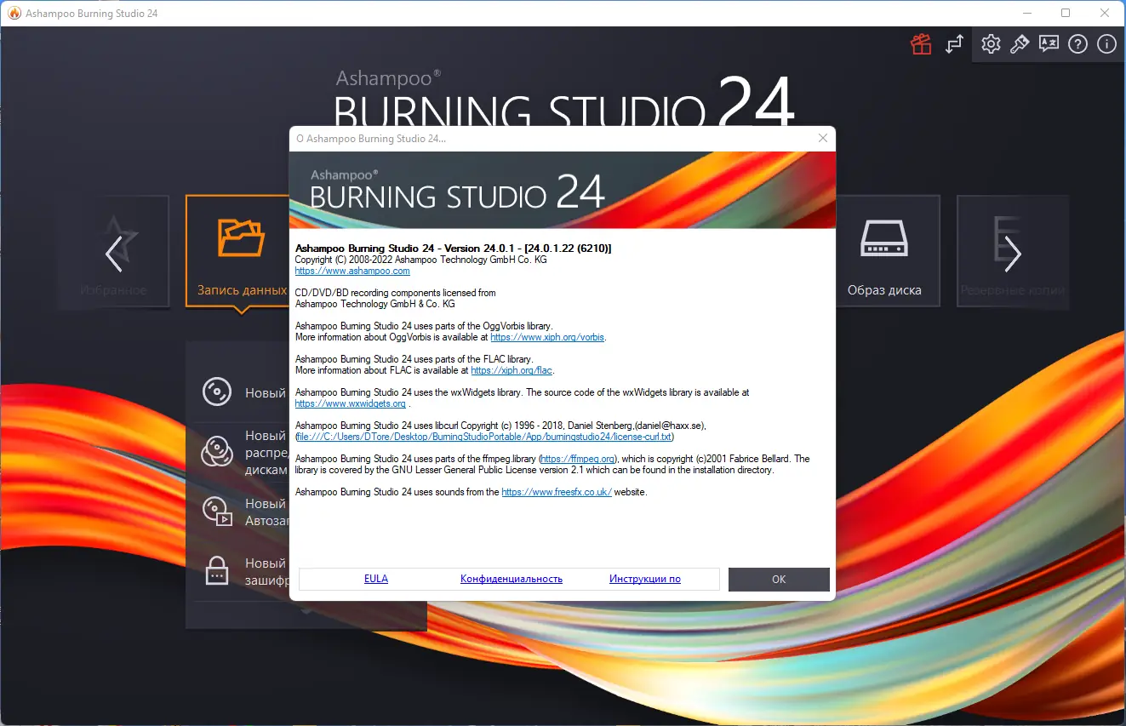Open the Инструкции по link
Viewport: 1126px width, 726px height.
645,579
